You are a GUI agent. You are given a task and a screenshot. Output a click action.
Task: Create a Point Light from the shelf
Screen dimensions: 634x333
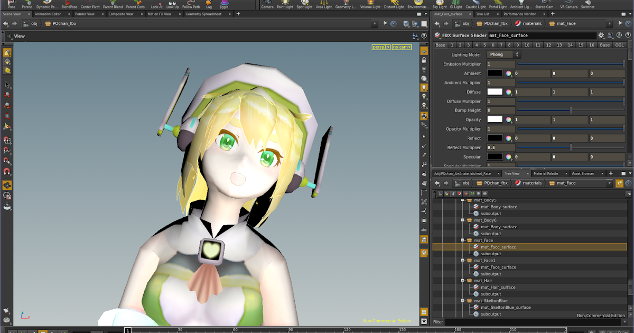pyautogui.click(x=285, y=4)
